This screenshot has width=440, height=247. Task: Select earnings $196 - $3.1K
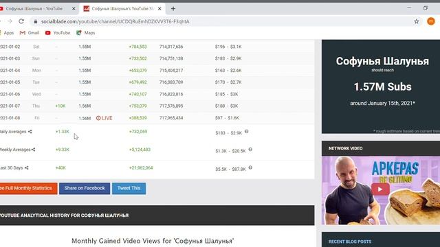pos(228,47)
